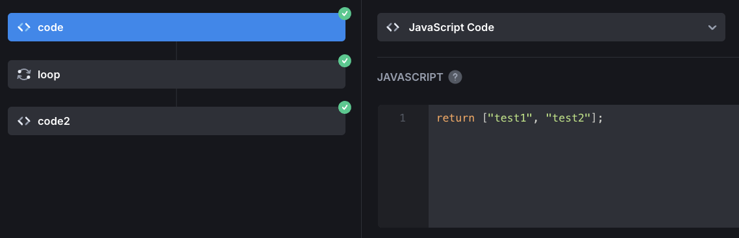
Task: Click brackets icon in JavaScript Code dropdown
Action: point(393,27)
